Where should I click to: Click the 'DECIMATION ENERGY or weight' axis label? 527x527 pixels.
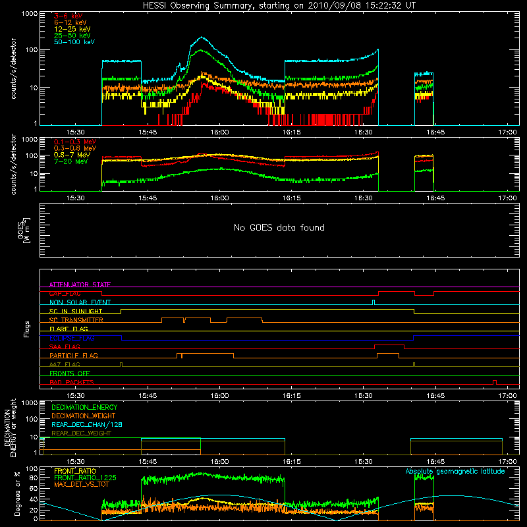(x=10, y=428)
